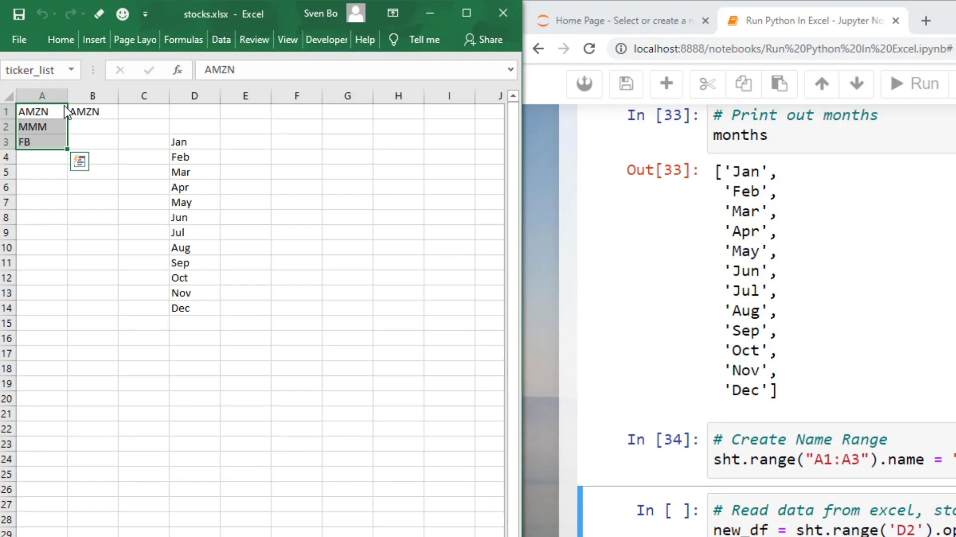This screenshot has height=537, width=956.
Task: Open the Name Box dropdown
Action: [71, 70]
